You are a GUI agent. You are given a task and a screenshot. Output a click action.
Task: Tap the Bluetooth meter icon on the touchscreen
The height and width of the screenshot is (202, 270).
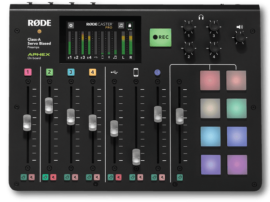(x=109, y=57)
